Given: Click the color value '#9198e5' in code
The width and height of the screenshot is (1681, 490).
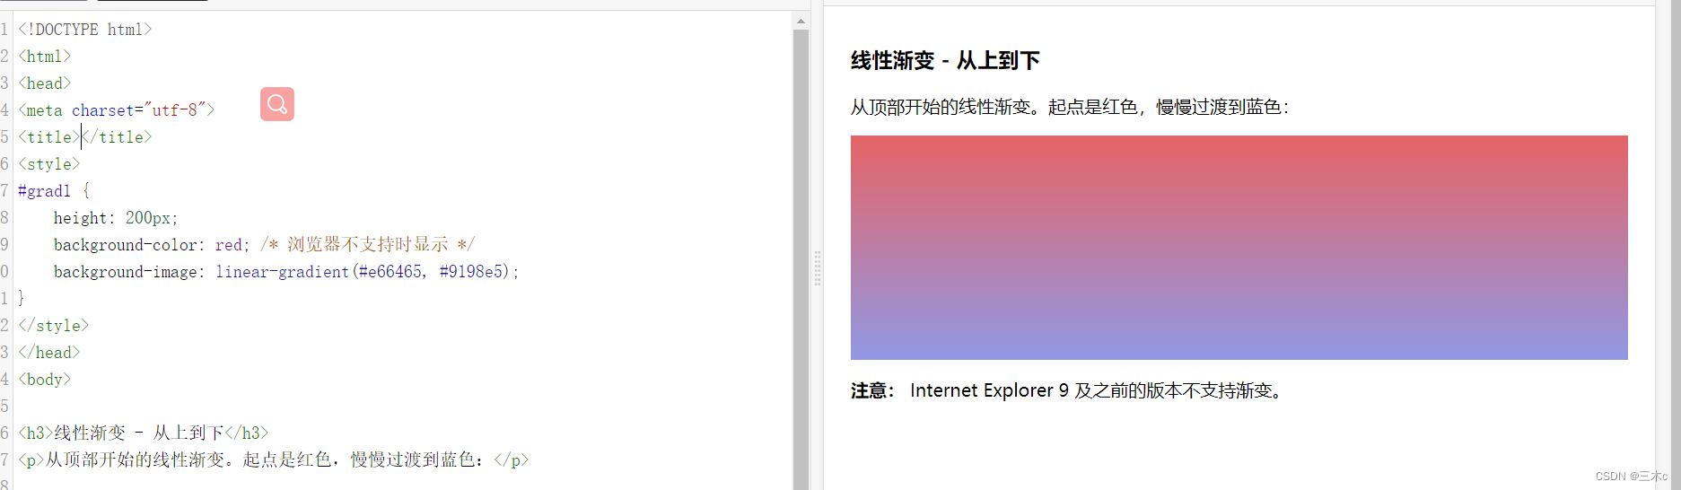Looking at the screenshot, I should [x=471, y=272].
